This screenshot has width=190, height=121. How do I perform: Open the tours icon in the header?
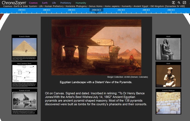tap(174, 3)
